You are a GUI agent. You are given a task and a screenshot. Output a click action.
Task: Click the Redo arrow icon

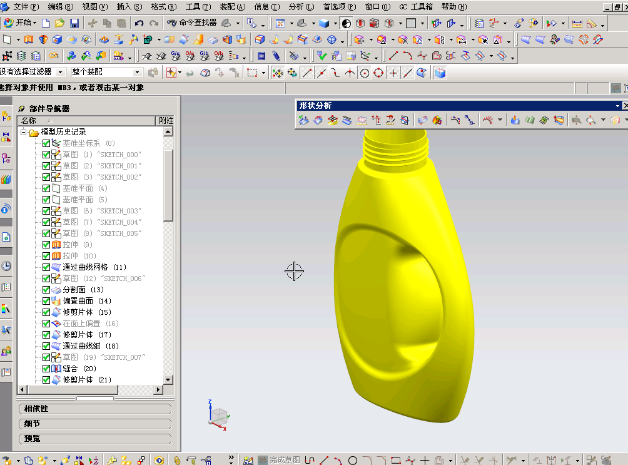click(153, 23)
